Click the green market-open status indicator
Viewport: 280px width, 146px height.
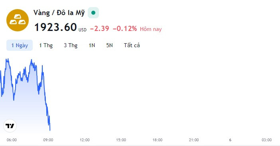pos(93,13)
